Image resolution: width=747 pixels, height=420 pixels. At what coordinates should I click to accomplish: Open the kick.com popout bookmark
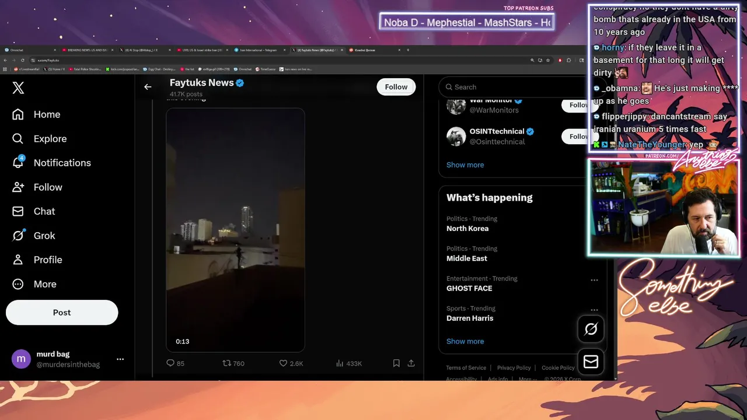point(122,69)
